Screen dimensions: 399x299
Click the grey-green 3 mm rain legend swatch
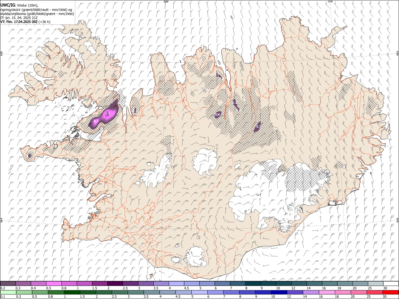point(136,292)
